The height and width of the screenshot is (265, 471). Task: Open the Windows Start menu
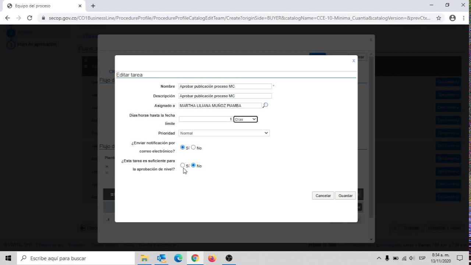pos(8,258)
